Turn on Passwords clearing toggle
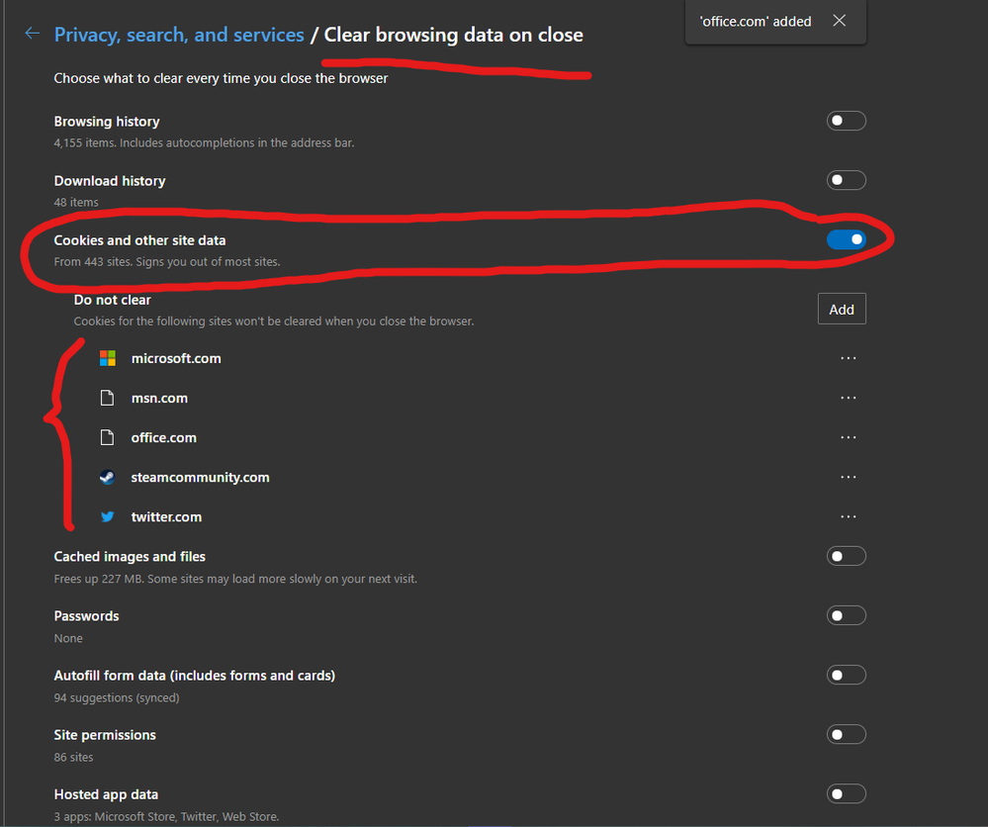Image resolution: width=988 pixels, height=827 pixels. (x=846, y=616)
